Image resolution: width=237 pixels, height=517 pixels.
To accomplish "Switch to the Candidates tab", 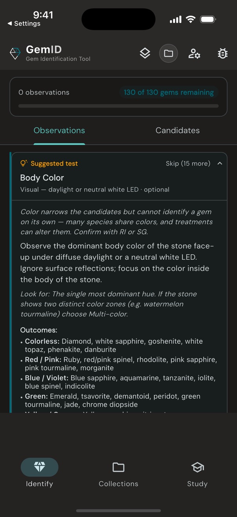I will (177, 130).
